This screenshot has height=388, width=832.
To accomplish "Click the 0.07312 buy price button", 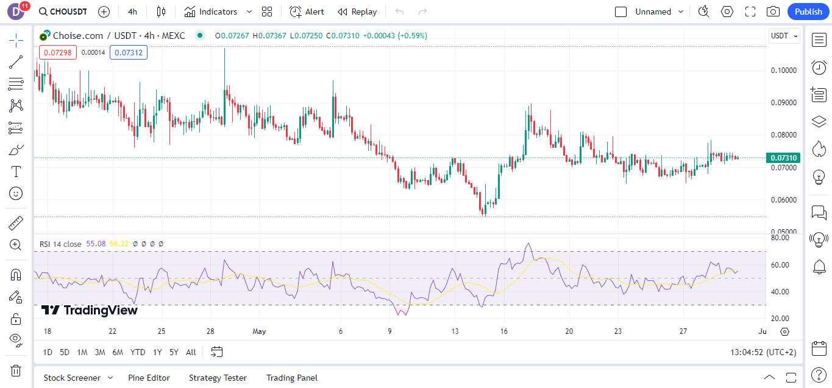I will point(129,52).
